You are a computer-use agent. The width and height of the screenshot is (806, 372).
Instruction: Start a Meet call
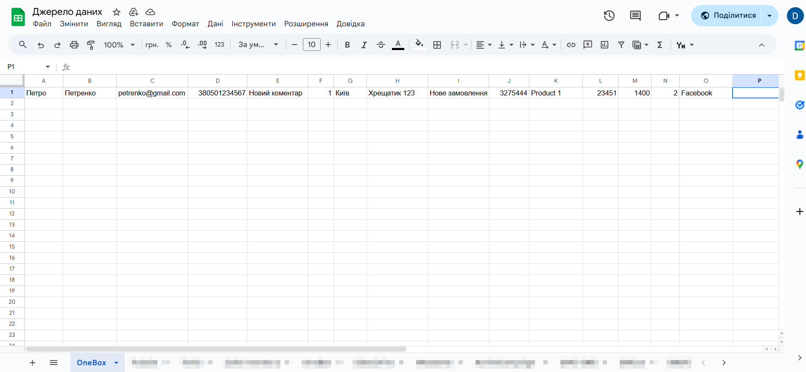[664, 16]
